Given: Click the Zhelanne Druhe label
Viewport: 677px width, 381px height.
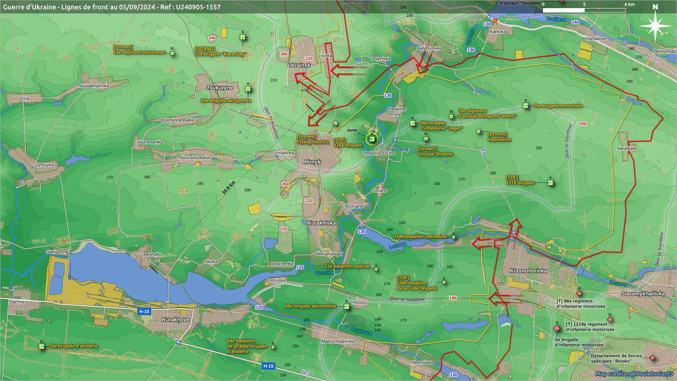Looking at the screenshot, I should 379,153.
